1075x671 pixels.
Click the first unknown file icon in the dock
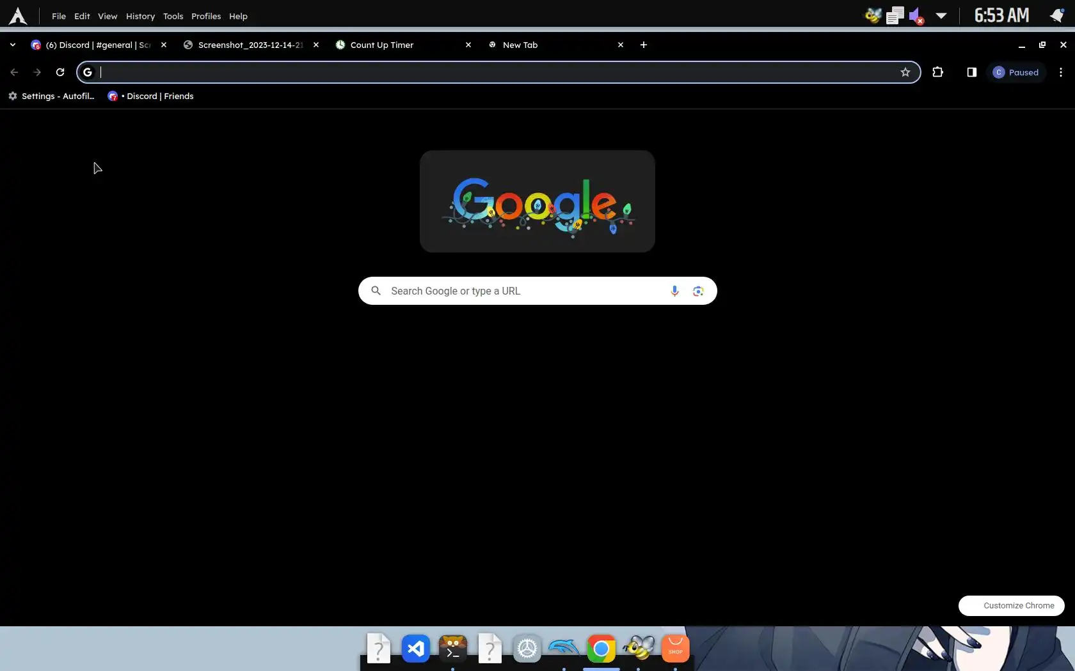click(379, 649)
